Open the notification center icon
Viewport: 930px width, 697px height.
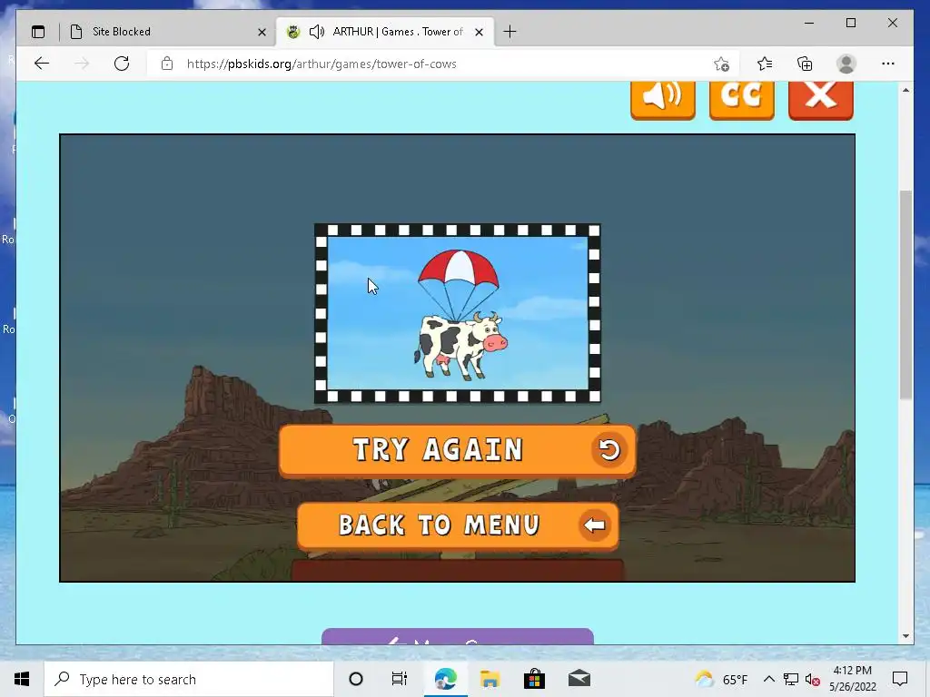[x=900, y=679]
